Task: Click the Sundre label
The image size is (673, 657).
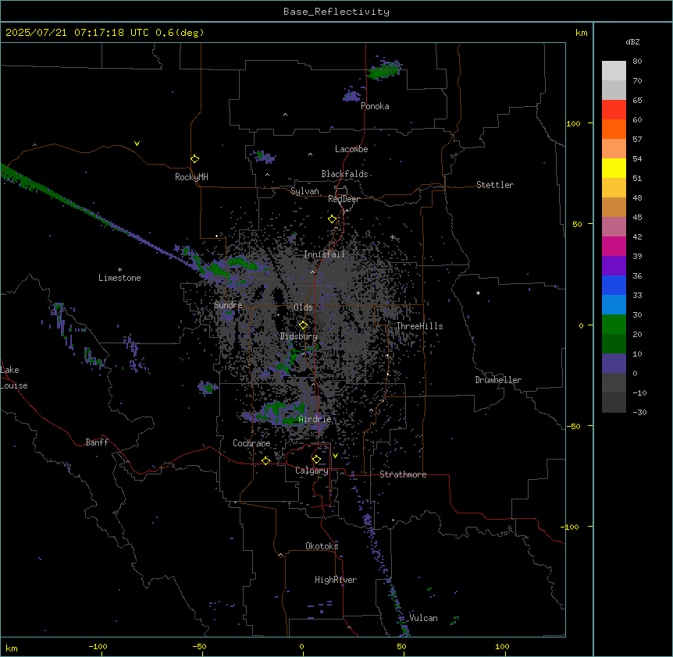Action: click(x=228, y=305)
